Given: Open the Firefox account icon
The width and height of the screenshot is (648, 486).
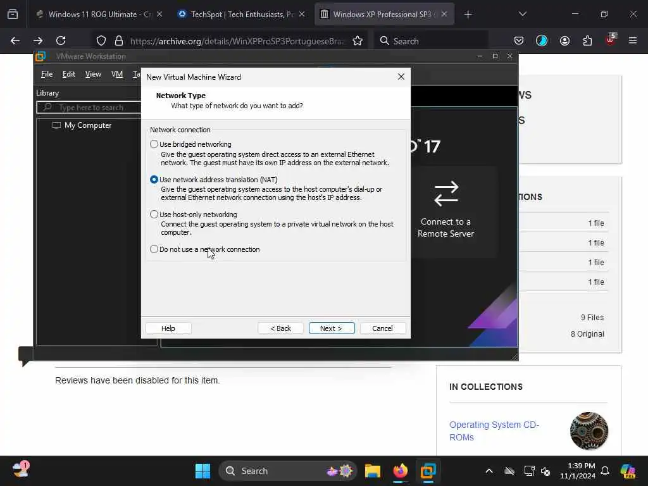Looking at the screenshot, I should click(x=564, y=40).
